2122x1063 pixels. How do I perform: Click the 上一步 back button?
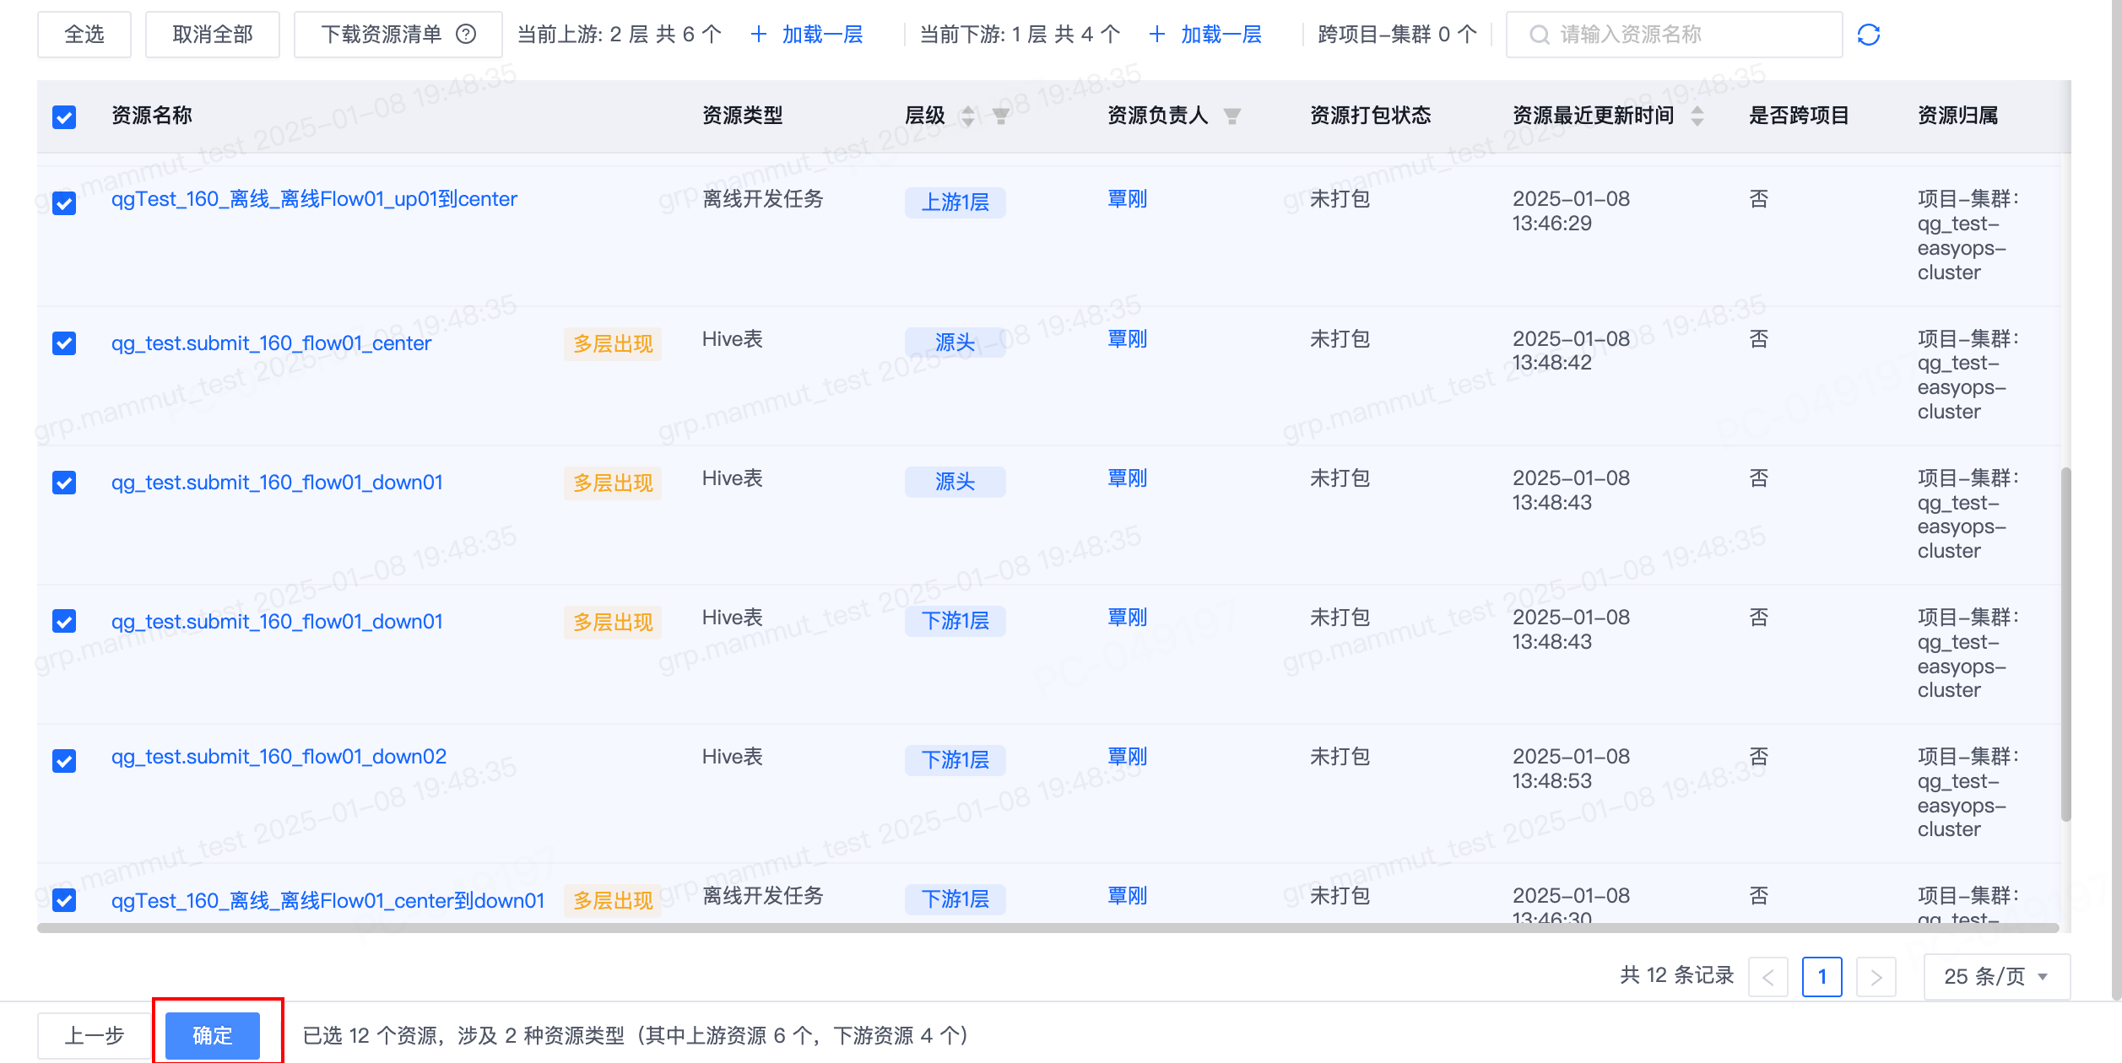point(94,1035)
